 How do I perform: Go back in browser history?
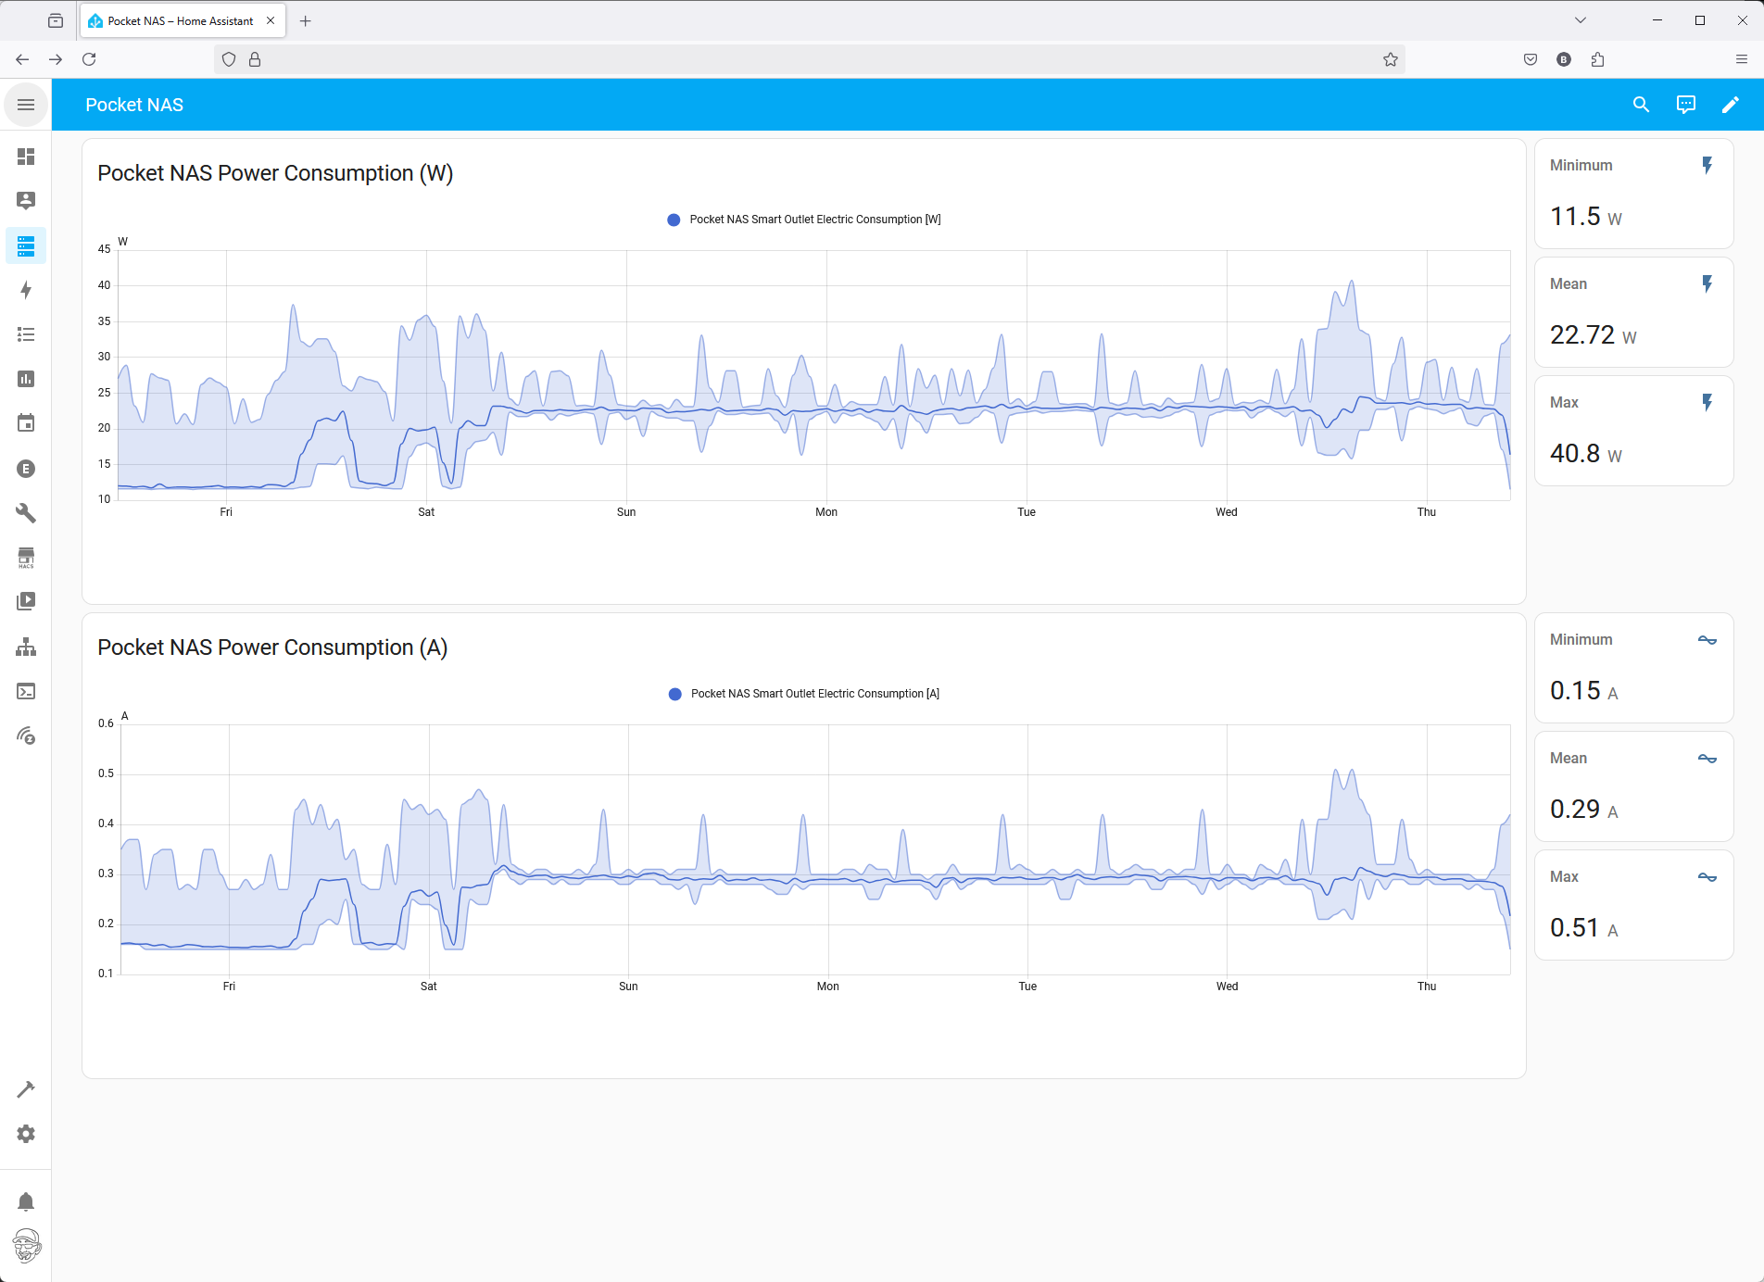(x=22, y=59)
